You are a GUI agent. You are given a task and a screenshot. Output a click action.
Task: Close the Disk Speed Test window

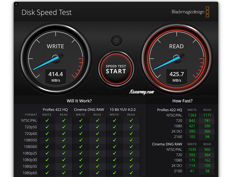[16, 4]
